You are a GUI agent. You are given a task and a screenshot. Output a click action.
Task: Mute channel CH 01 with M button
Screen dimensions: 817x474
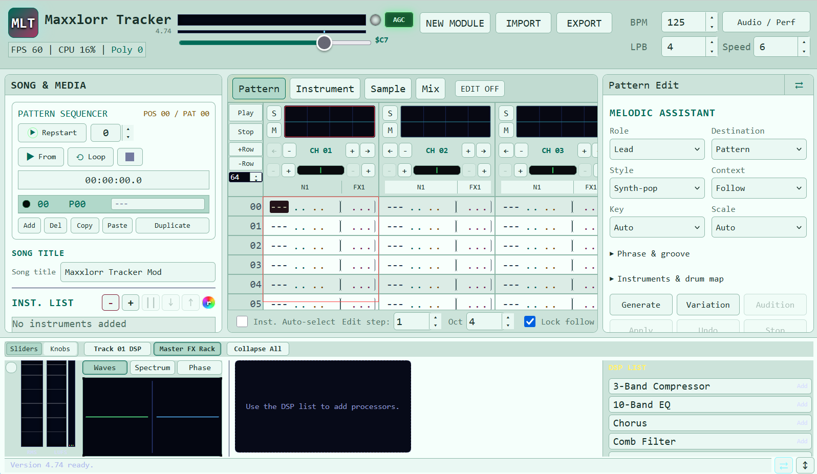click(274, 131)
